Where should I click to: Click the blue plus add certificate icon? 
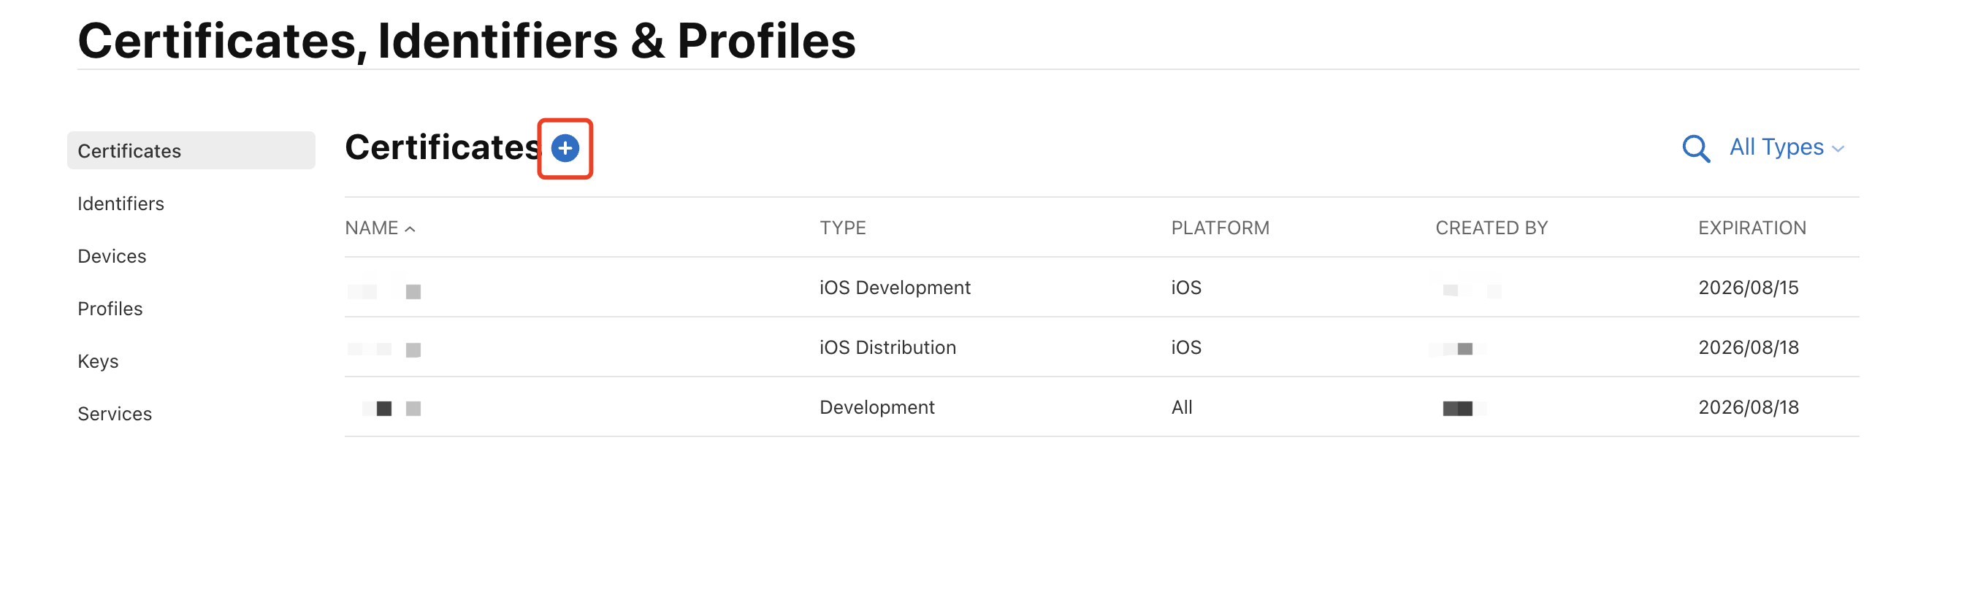point(565,148)
